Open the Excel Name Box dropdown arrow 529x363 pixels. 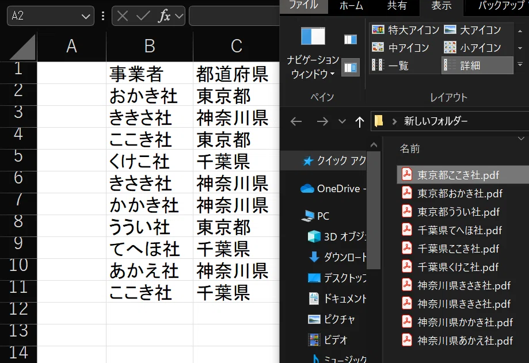pyautogui.click(x=86, y=16)
